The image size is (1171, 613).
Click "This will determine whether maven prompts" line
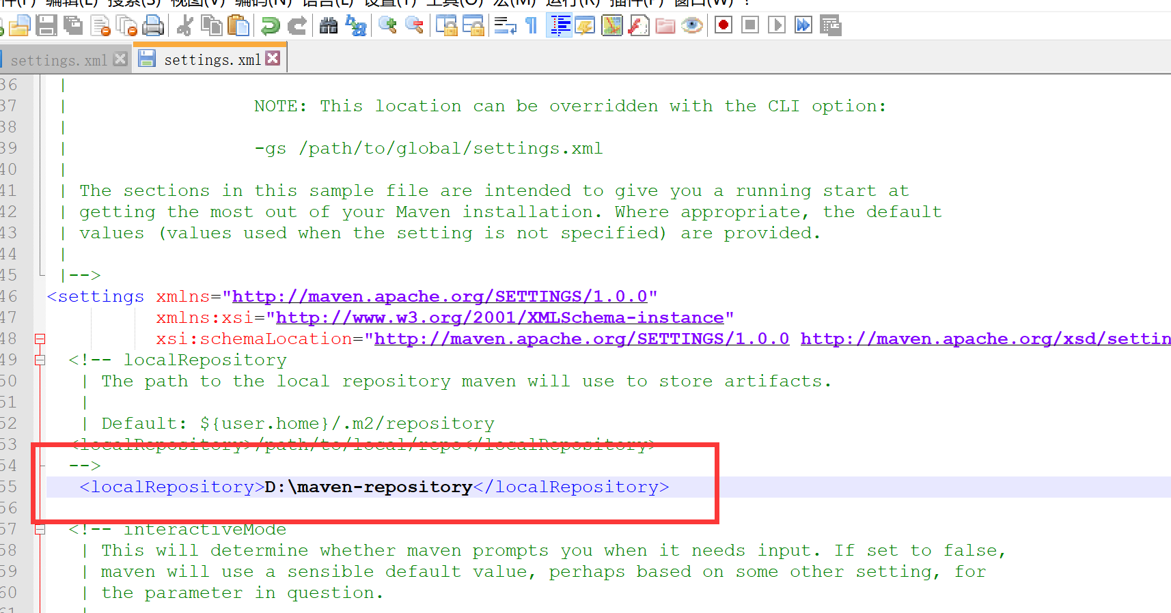[553, 551]
